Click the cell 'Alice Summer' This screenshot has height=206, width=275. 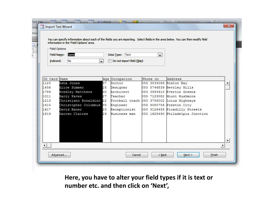(71, 88)
